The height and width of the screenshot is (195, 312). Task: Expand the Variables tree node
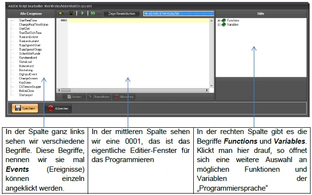[x=219, y=25]
